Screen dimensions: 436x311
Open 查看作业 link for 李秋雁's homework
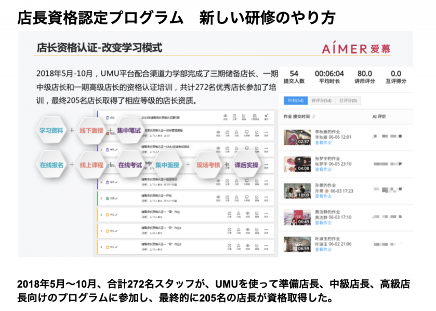point(323,143)
